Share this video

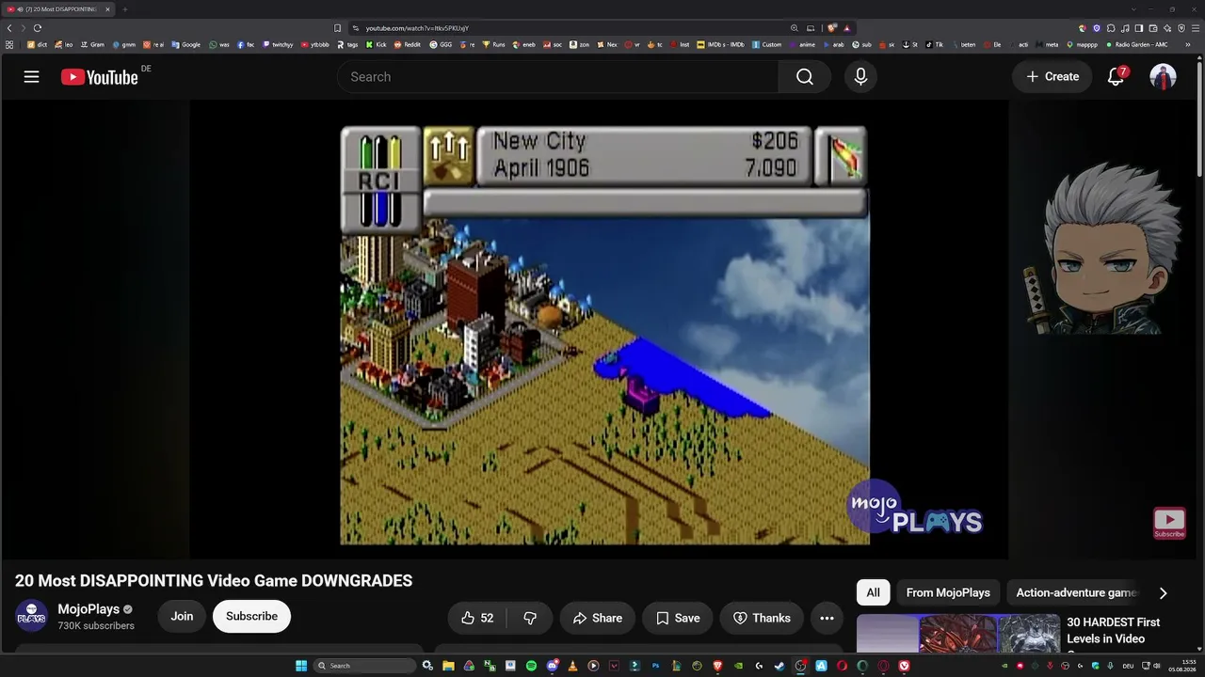point(597,618)
